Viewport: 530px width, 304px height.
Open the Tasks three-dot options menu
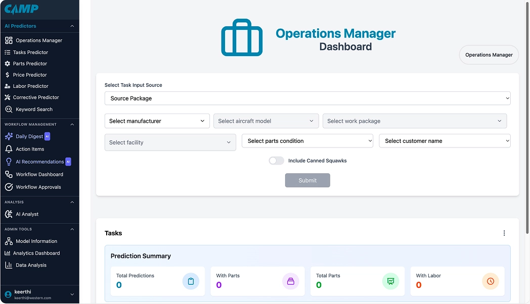point(504,233)
